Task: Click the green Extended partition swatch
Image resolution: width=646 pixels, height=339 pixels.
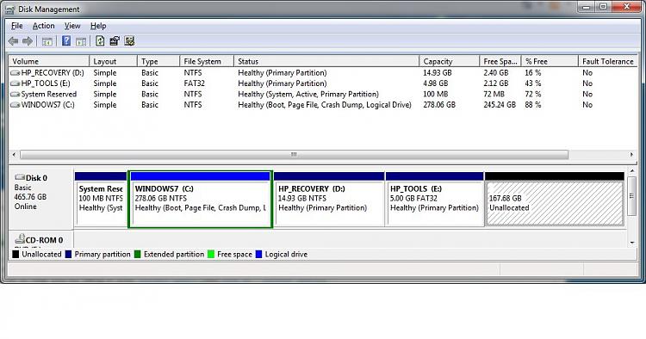Action: click(138, 255)
